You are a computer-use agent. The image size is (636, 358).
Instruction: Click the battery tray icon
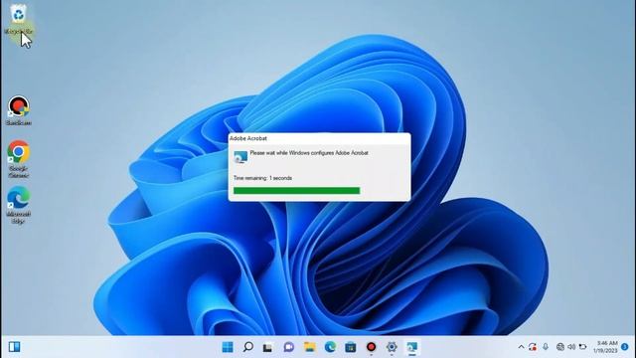(x=583, y=347)
